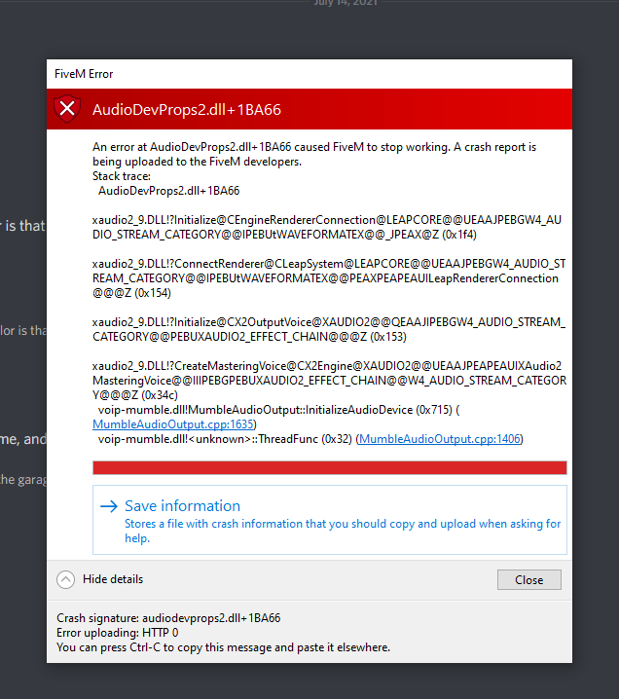Image resolution: width=619 pixels, height=699 pixels.
Task: Click the AudioDevProps2.dll+1BA66 banner title
Action: pyautogui.click(x=187, y=110)
